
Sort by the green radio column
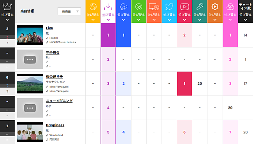point(139,17)
